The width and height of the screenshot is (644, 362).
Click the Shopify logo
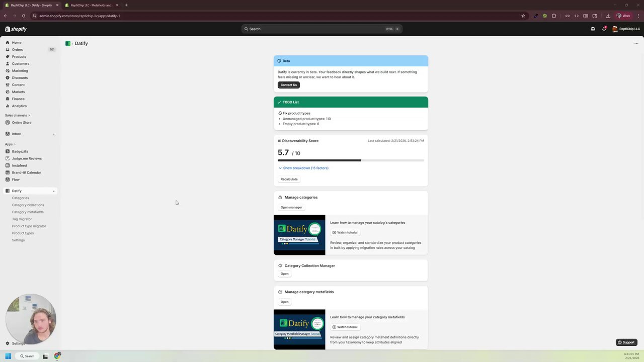point(16,29)
